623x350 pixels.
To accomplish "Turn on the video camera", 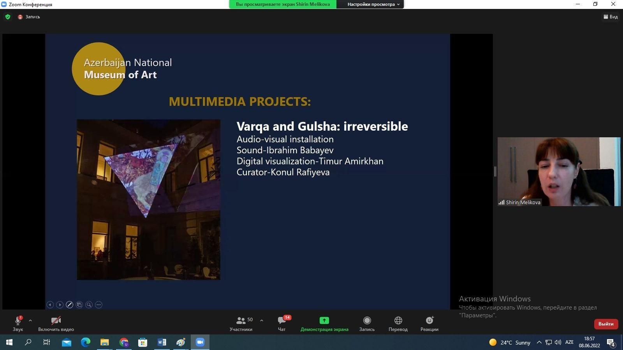I will tap(56, 323).
